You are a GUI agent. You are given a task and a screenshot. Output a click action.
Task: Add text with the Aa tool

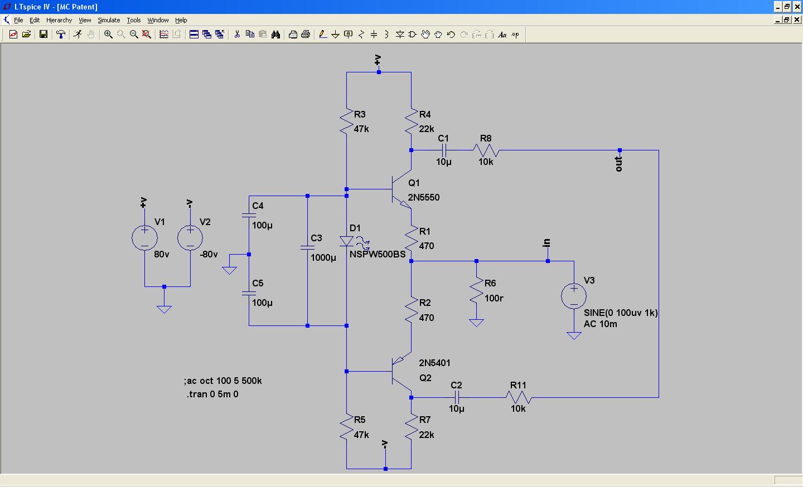(x=502, y=35)
